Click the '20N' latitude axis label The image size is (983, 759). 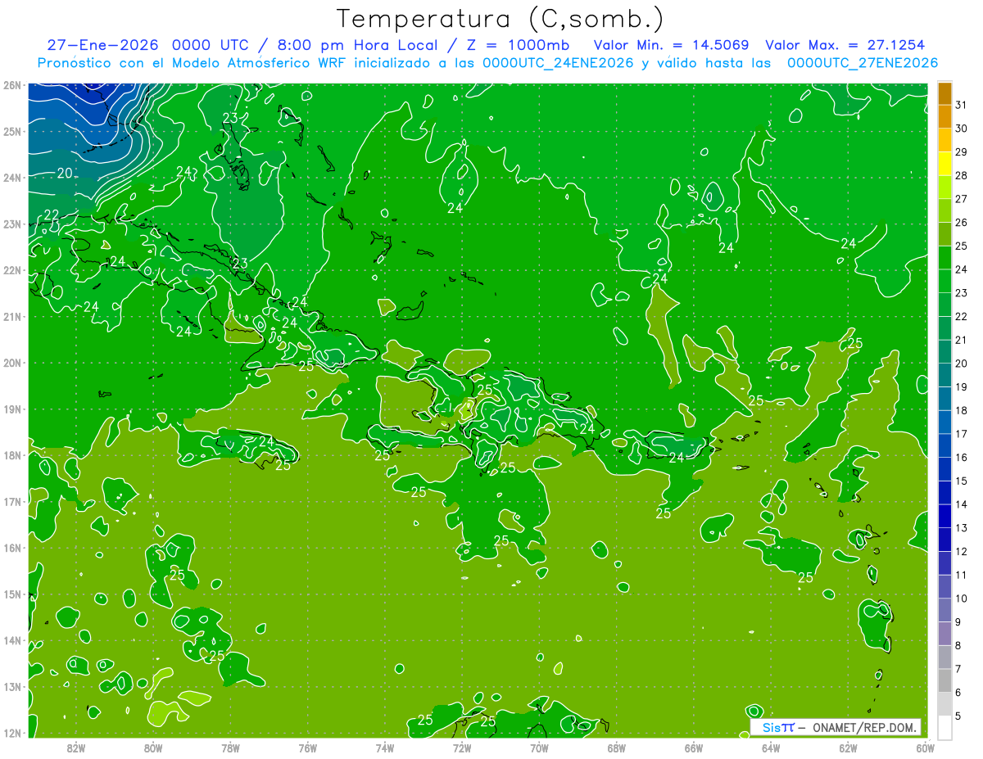[11, 363]
